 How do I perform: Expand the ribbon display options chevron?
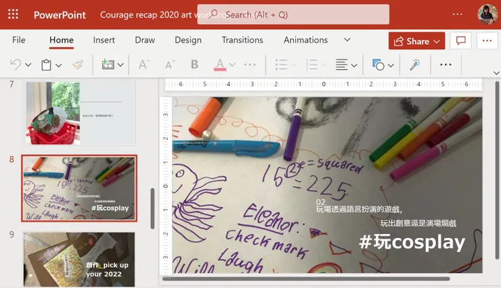[x=496, y=73]
